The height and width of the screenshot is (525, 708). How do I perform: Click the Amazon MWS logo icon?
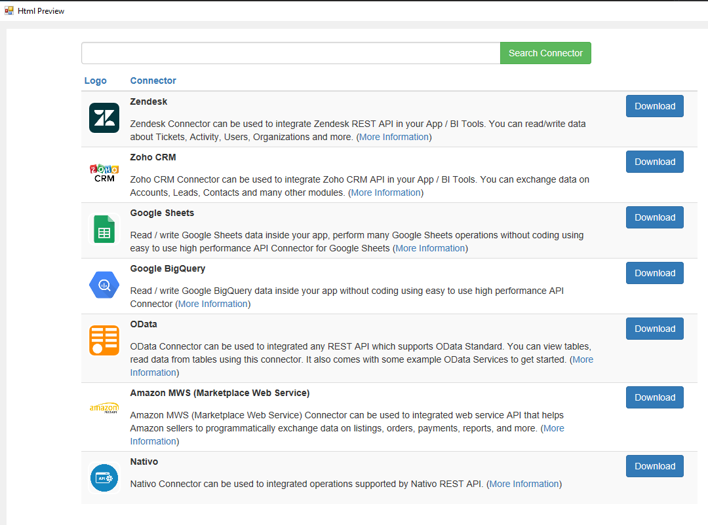[104, 408]
